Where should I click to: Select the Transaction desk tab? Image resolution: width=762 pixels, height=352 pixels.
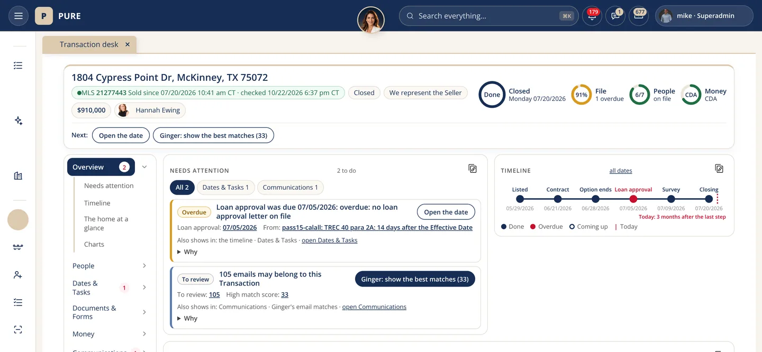pyautogui.click(x=89, y=44)
